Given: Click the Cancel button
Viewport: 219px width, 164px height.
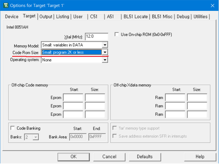Looking at the screenshot, I should pyautogui.click(x=109, y=157).
